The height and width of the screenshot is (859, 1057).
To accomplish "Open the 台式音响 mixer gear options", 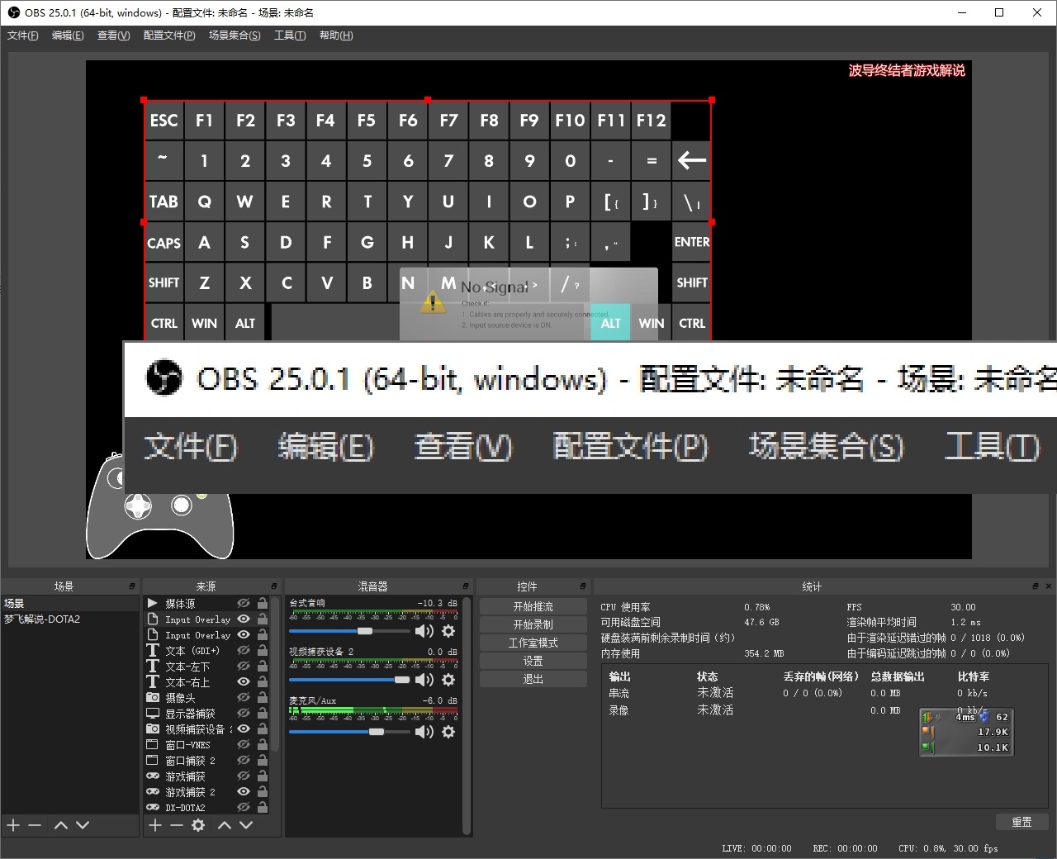I will [448, 631].
